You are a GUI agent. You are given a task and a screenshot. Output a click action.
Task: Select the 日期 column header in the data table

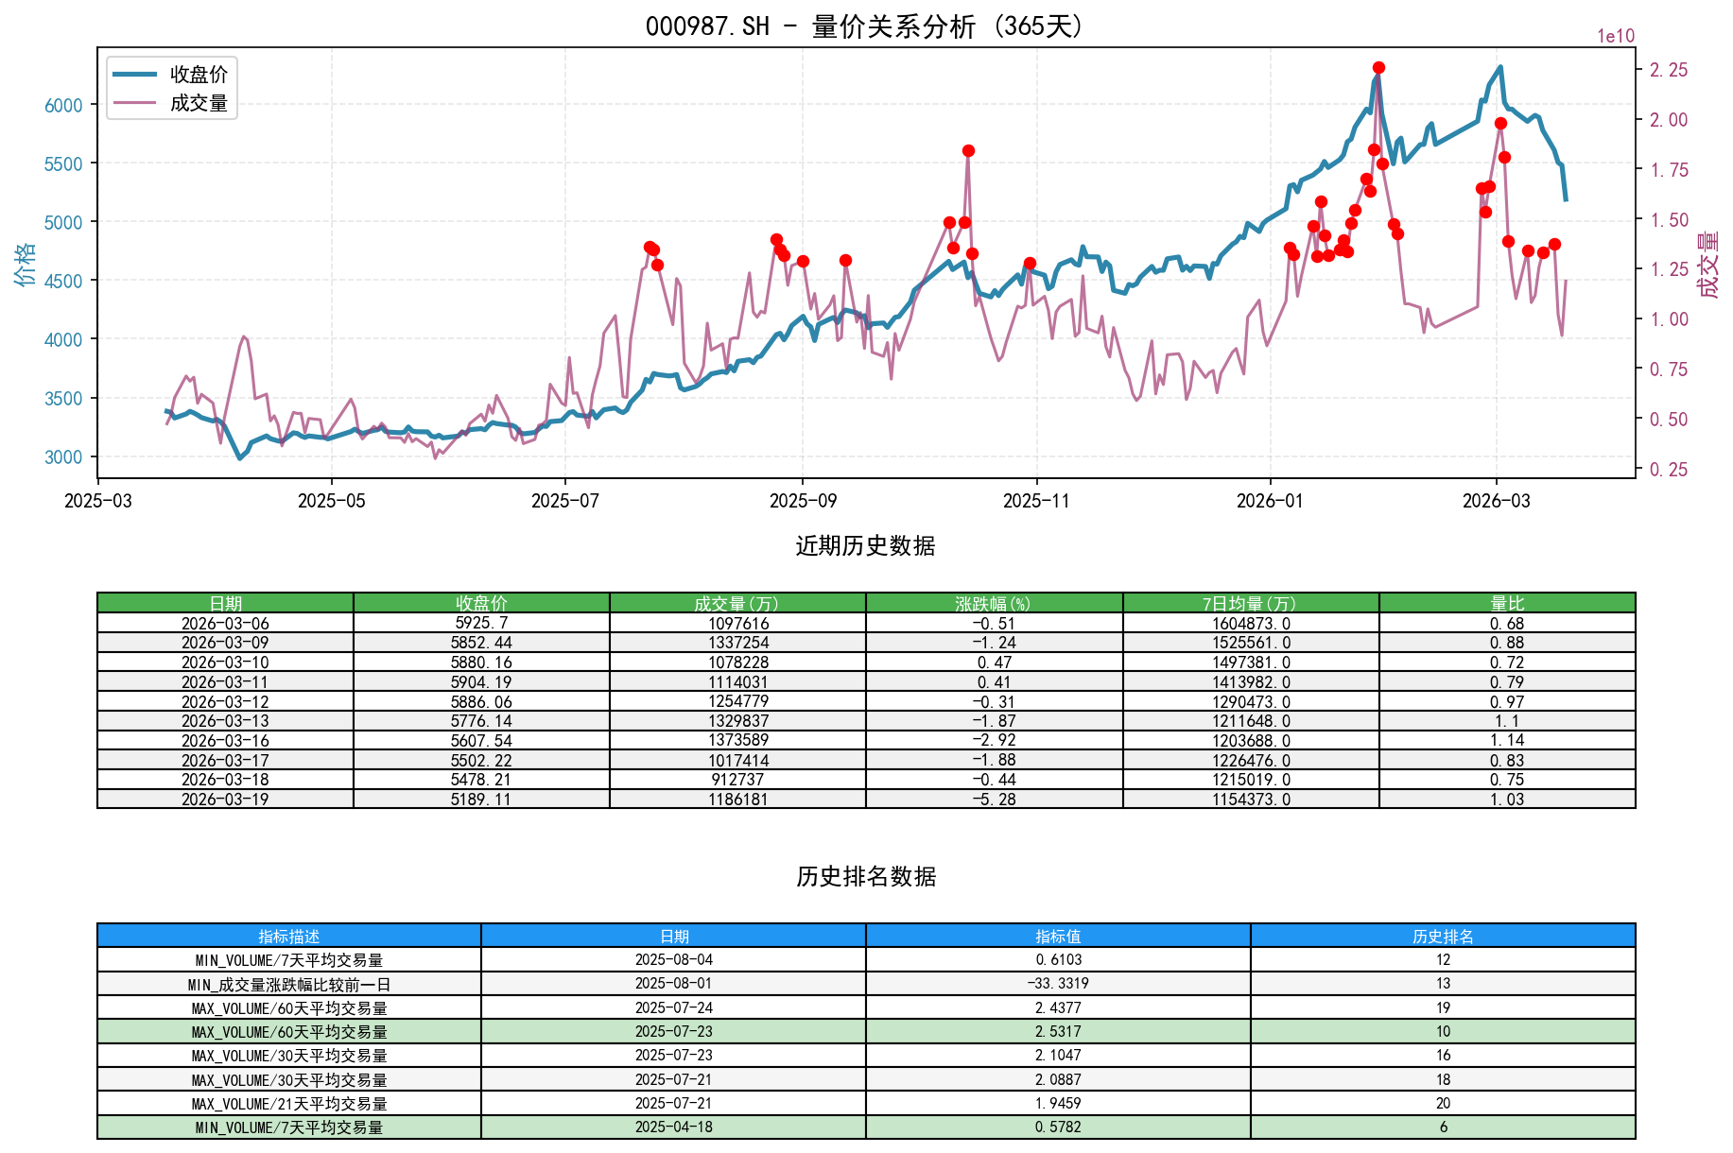coord(225,600)
